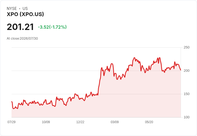Click the chart's highest peak near 228

(134, 58)
